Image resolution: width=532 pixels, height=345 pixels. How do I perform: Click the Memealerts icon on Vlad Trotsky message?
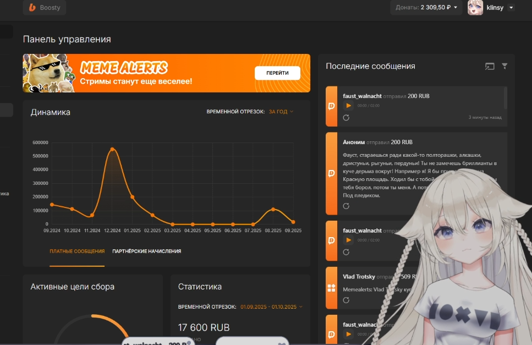coord(332,288)
